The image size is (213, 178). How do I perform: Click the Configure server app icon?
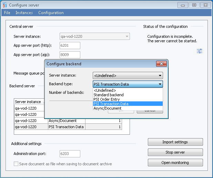(x=4, y=5)
